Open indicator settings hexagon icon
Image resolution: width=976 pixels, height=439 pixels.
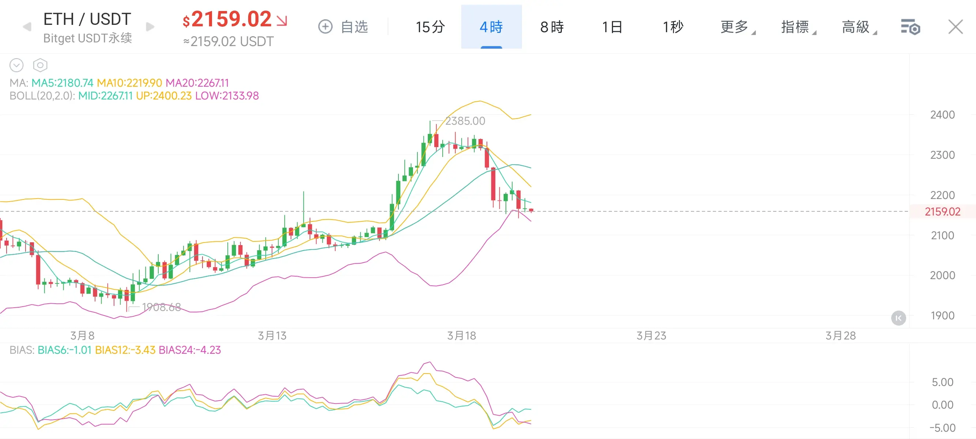tap(40, 65)
